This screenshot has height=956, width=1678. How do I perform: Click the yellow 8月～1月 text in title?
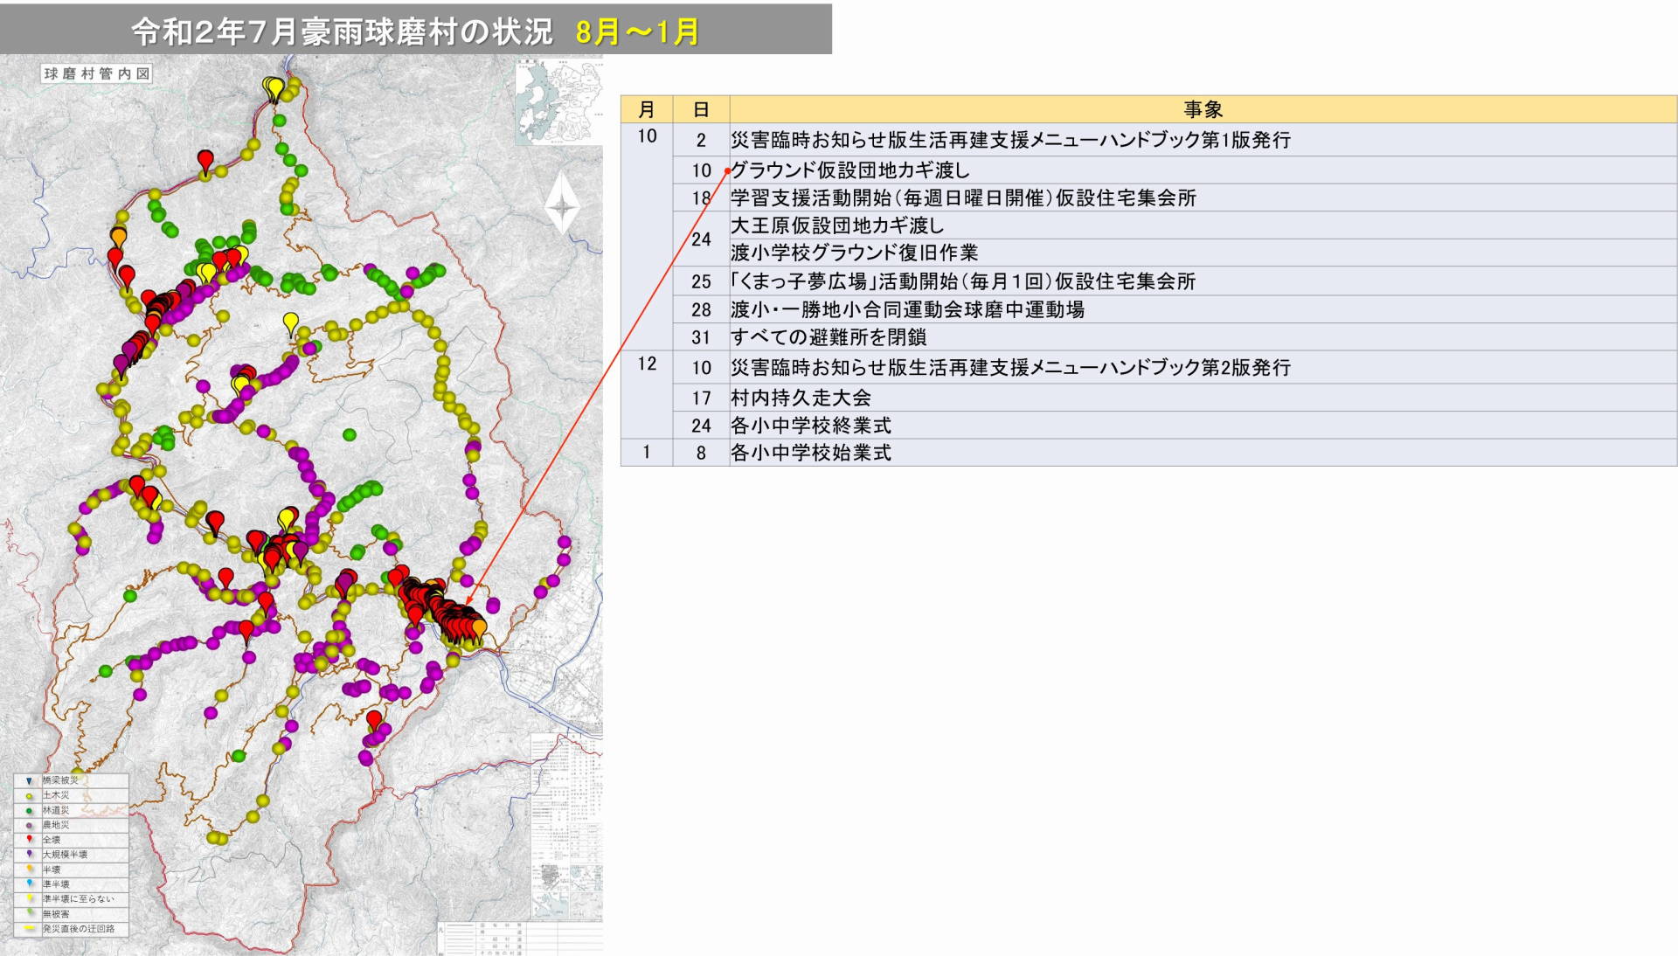(637, 32)
